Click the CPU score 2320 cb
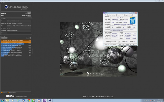164x102 pixels. (x=25, y=16)
